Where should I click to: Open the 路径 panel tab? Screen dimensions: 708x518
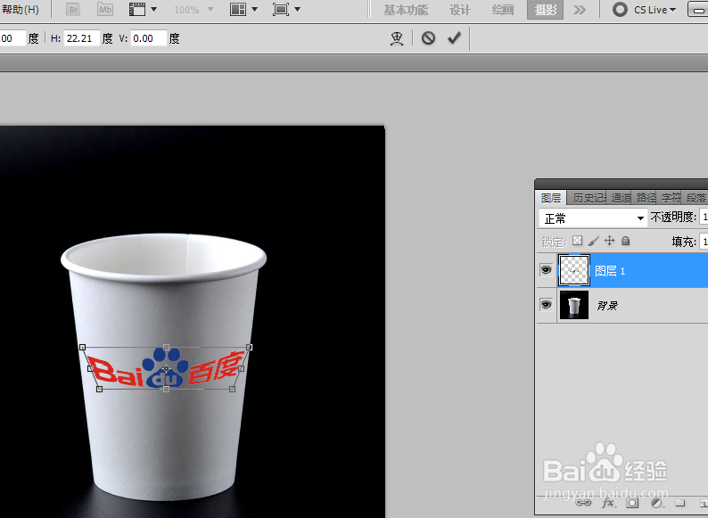(x=646, y=198)
